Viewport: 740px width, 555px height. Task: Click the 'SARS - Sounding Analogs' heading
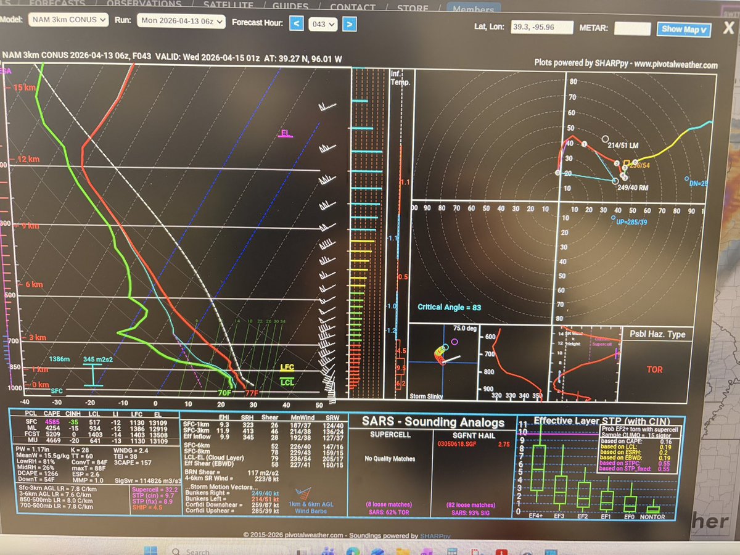coord(434,423)
